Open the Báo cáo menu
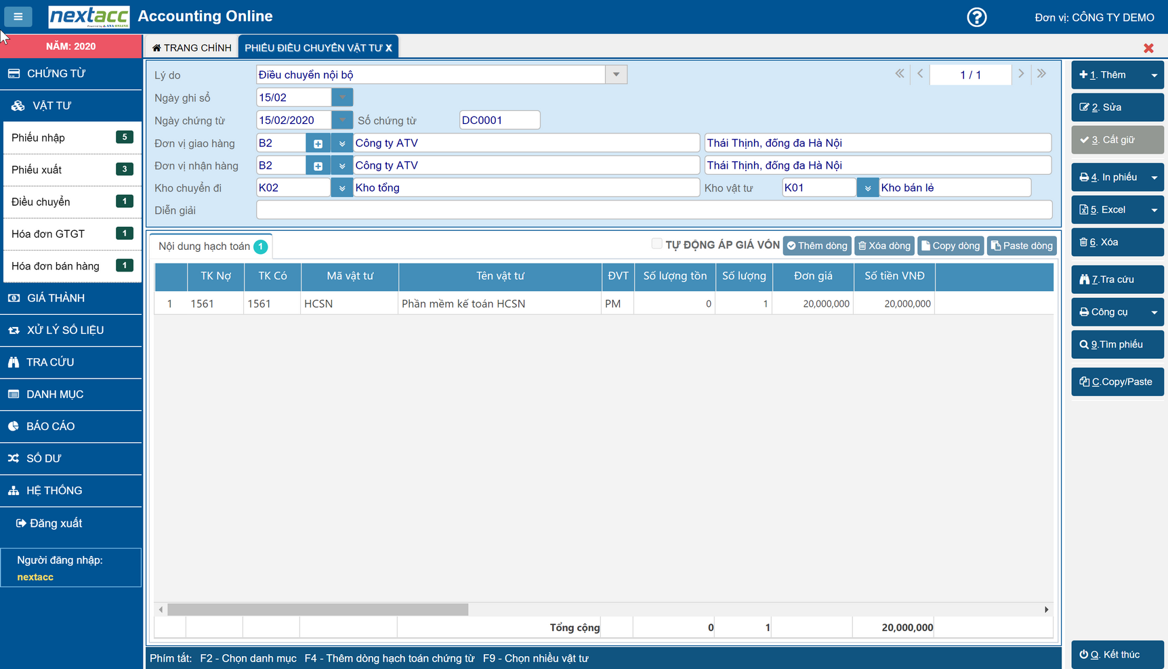Viewport: 1168px width, 669px height. (x=51, y=427)
